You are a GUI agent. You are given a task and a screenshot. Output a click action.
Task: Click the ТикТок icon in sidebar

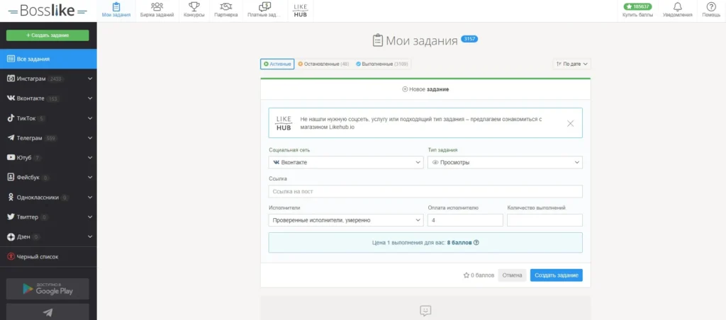click(x=11, y=118)
